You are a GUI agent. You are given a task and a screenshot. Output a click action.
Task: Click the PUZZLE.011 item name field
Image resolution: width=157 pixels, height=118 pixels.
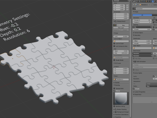point(123,79)
